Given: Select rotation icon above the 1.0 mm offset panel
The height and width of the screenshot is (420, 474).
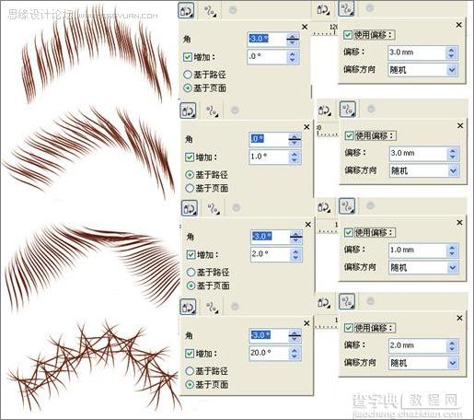Looking at the screenshot, I should coord(323,207).
